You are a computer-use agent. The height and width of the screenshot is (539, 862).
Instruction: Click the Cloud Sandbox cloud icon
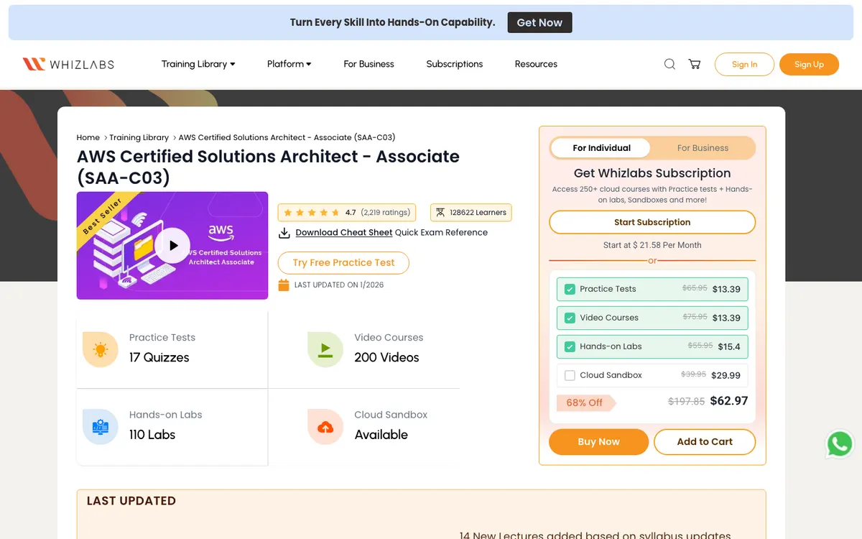pyautogui.click(x=325, y=427)
